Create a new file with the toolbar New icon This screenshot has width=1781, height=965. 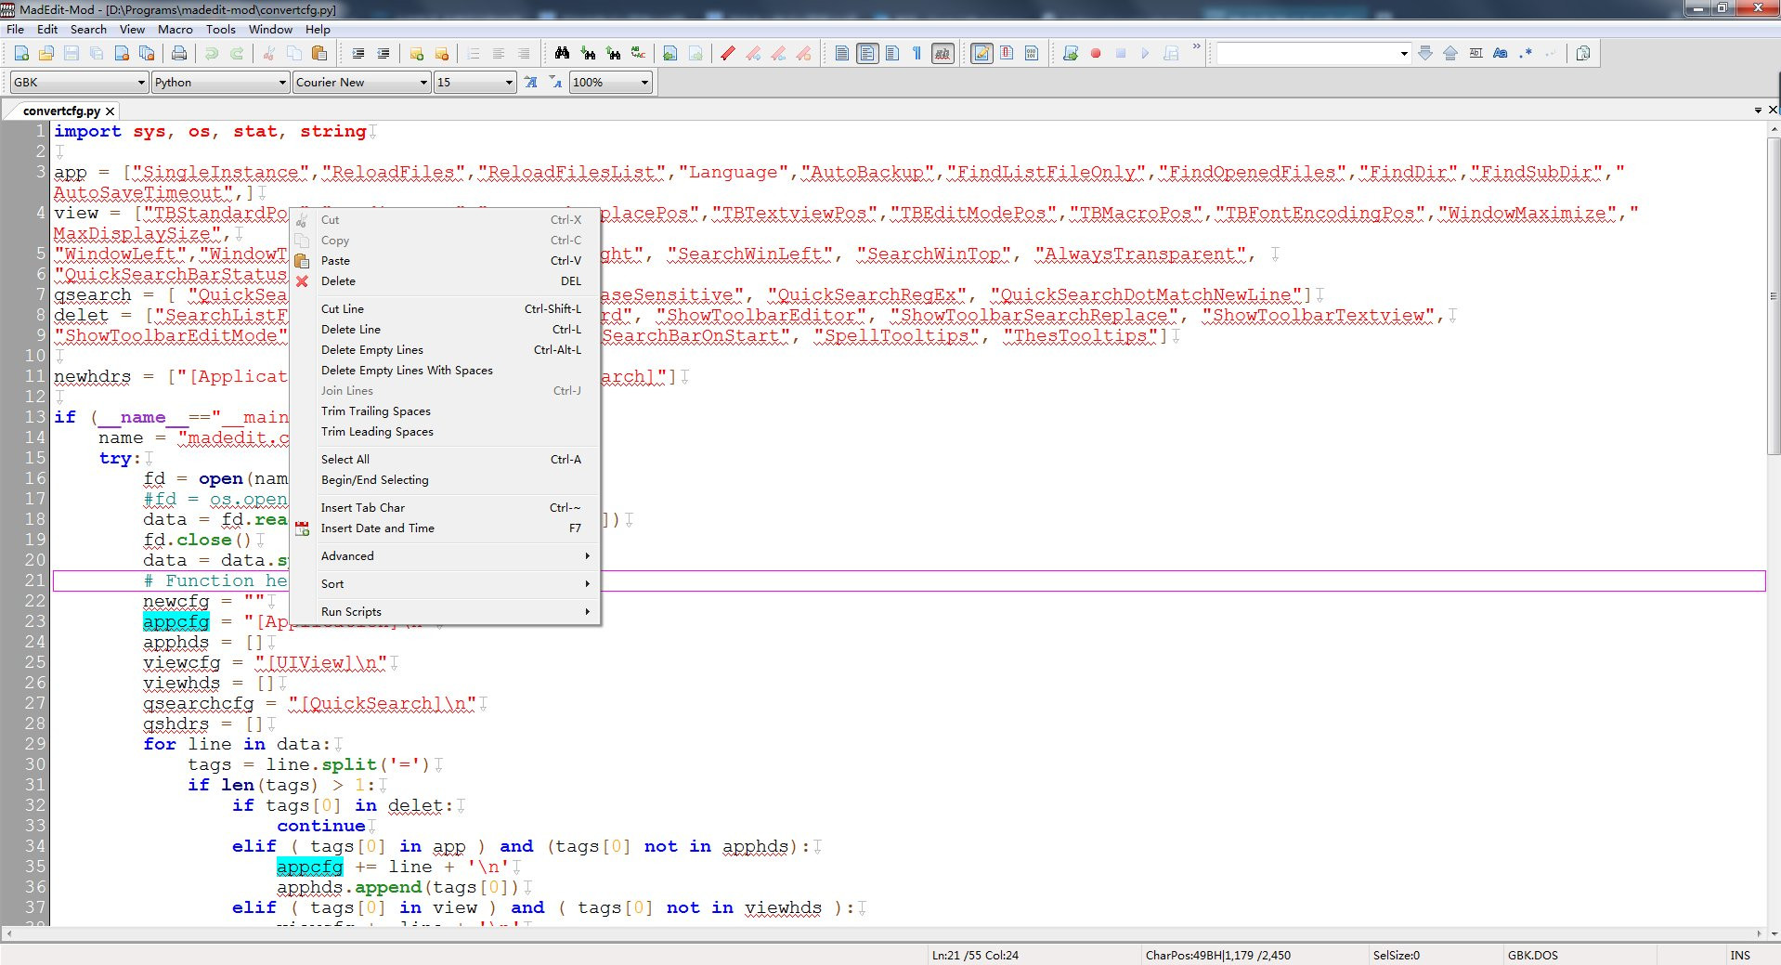click(x=21, y=54)
